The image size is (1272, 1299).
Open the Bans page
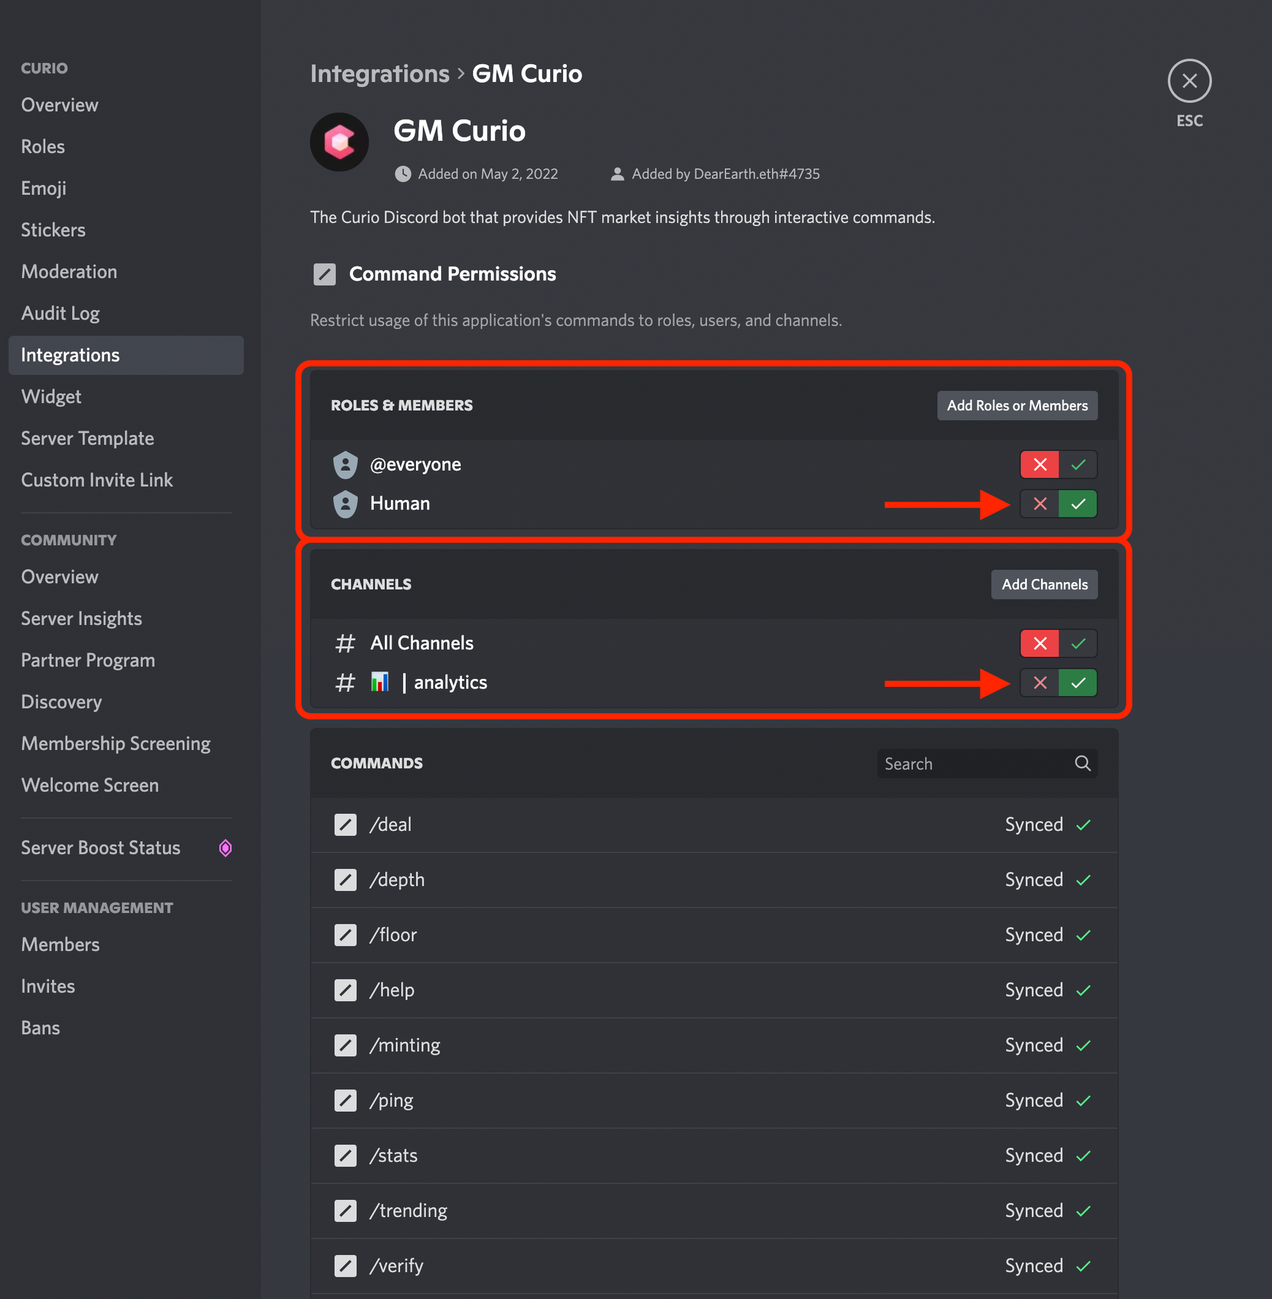pyautogui.click(x=127, y=1028)
